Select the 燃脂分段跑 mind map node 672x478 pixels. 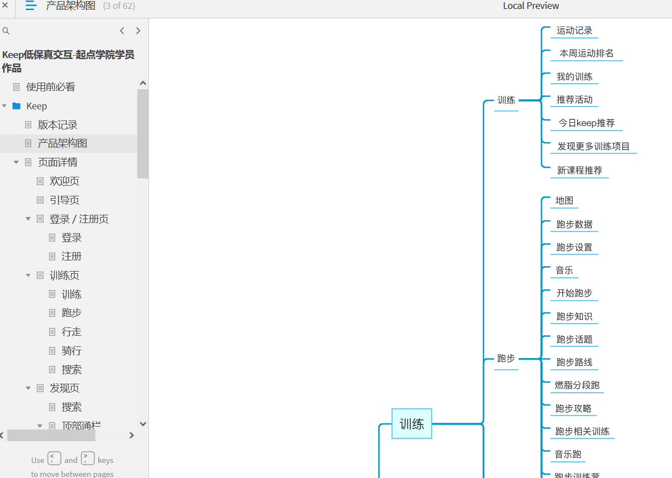tap(577, 385)
